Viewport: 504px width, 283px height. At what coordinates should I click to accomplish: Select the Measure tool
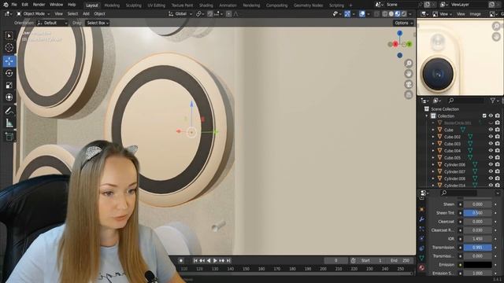click(9, 123)
